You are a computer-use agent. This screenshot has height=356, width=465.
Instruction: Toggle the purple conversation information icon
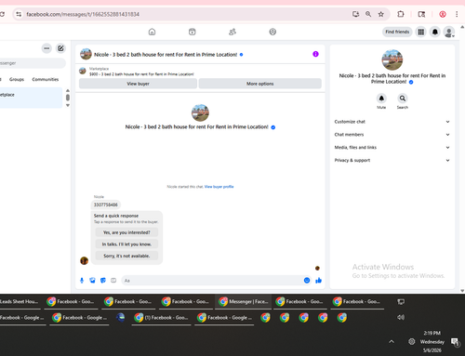[315, 54]
